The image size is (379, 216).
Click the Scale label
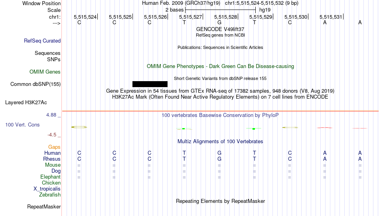click(x=54, y=10)
